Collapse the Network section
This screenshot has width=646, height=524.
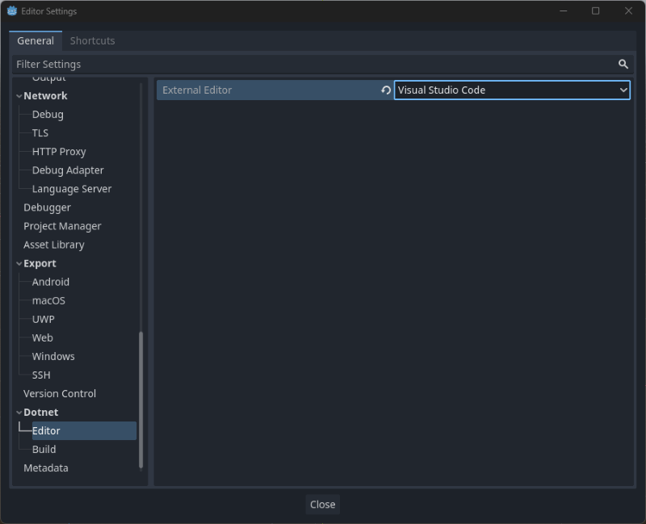coord(19,95)
